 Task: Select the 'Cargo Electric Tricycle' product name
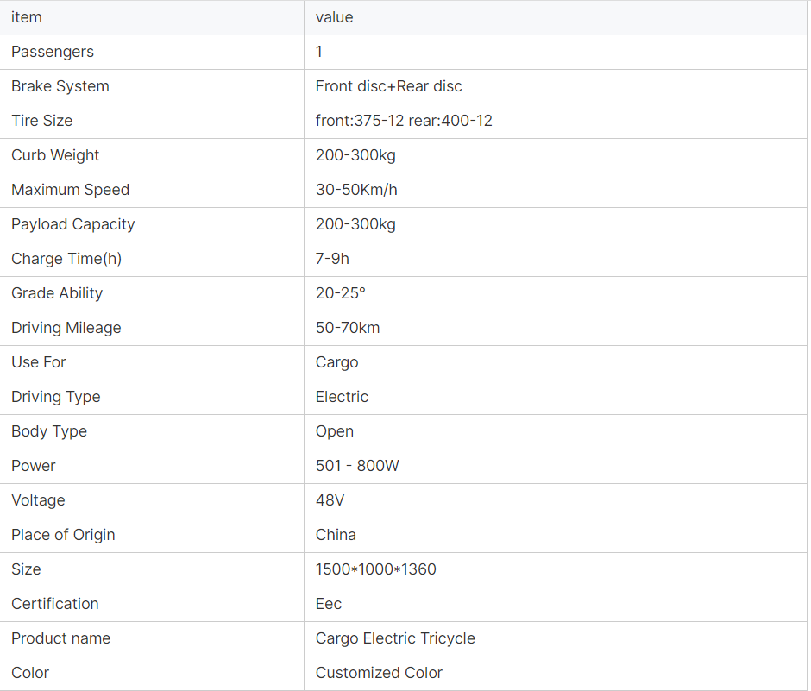395,638
